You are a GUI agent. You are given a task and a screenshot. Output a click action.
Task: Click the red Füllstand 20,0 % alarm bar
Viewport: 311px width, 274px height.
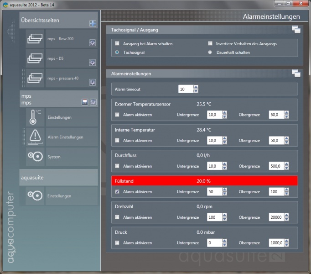pyautogui.click(x=204, y=181)
